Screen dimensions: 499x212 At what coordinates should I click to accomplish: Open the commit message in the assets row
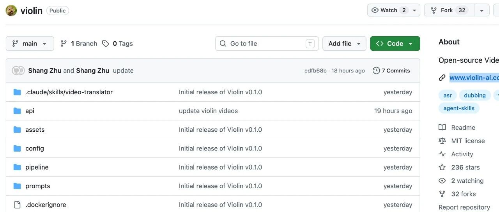pyautogui.click(x=220, y=129)
